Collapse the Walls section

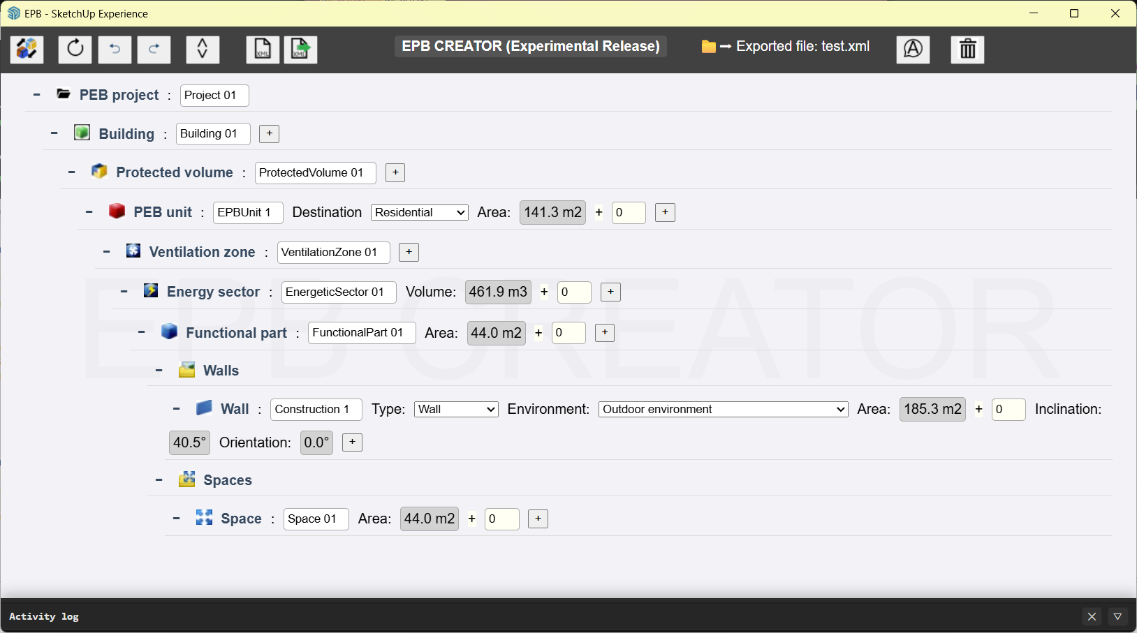(159, 371)
